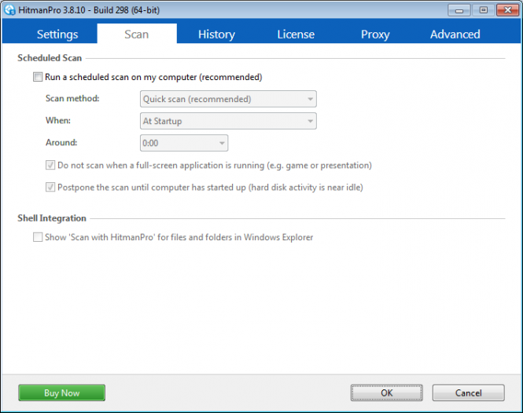Open the Proxy tab
This screenshot has width=523, height=413.
point(375,35)
